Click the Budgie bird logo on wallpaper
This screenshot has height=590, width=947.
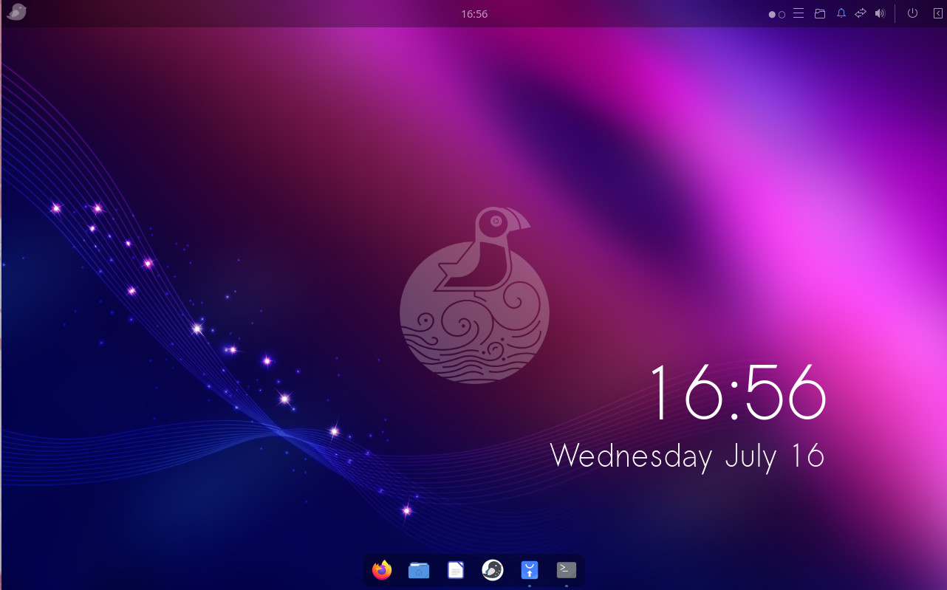[474, 295]
